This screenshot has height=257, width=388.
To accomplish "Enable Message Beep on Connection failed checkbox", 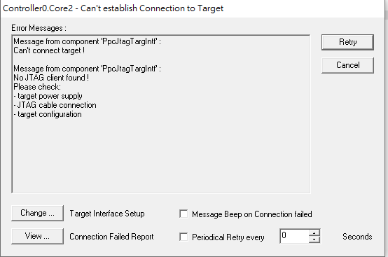I will point(183,214).
